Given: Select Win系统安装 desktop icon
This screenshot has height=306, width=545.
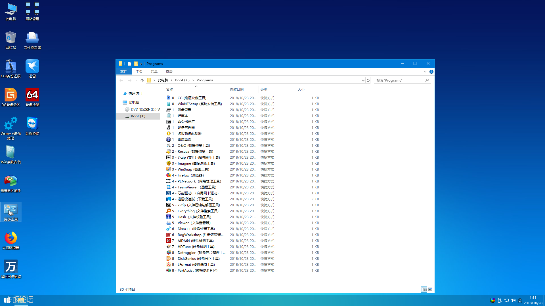Looking at the screenshot, I should coord(11,155).
